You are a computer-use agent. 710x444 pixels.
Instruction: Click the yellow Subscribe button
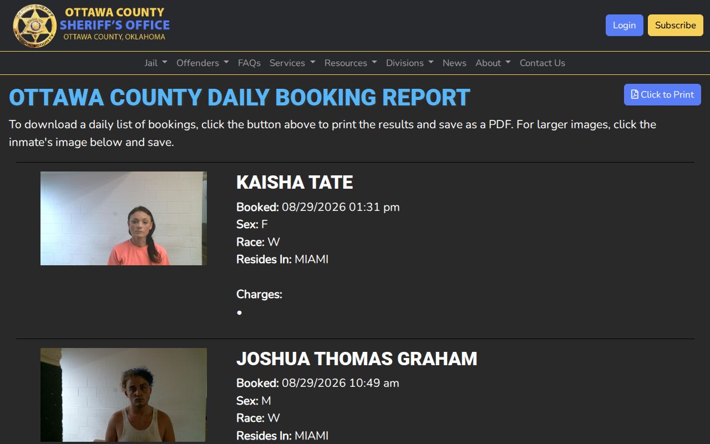675,25
